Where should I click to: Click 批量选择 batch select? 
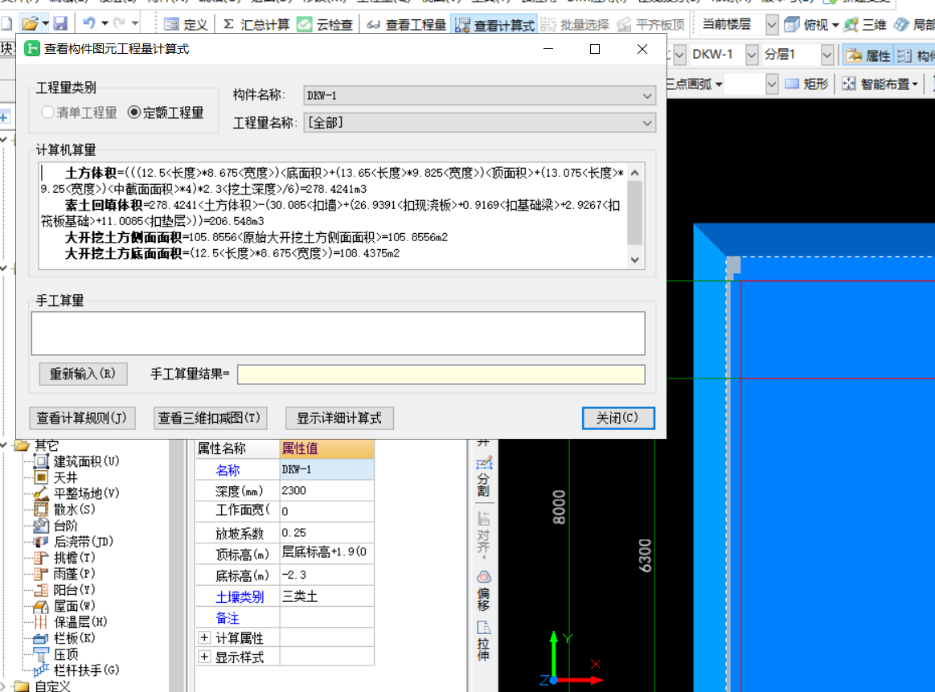point(576,24)
